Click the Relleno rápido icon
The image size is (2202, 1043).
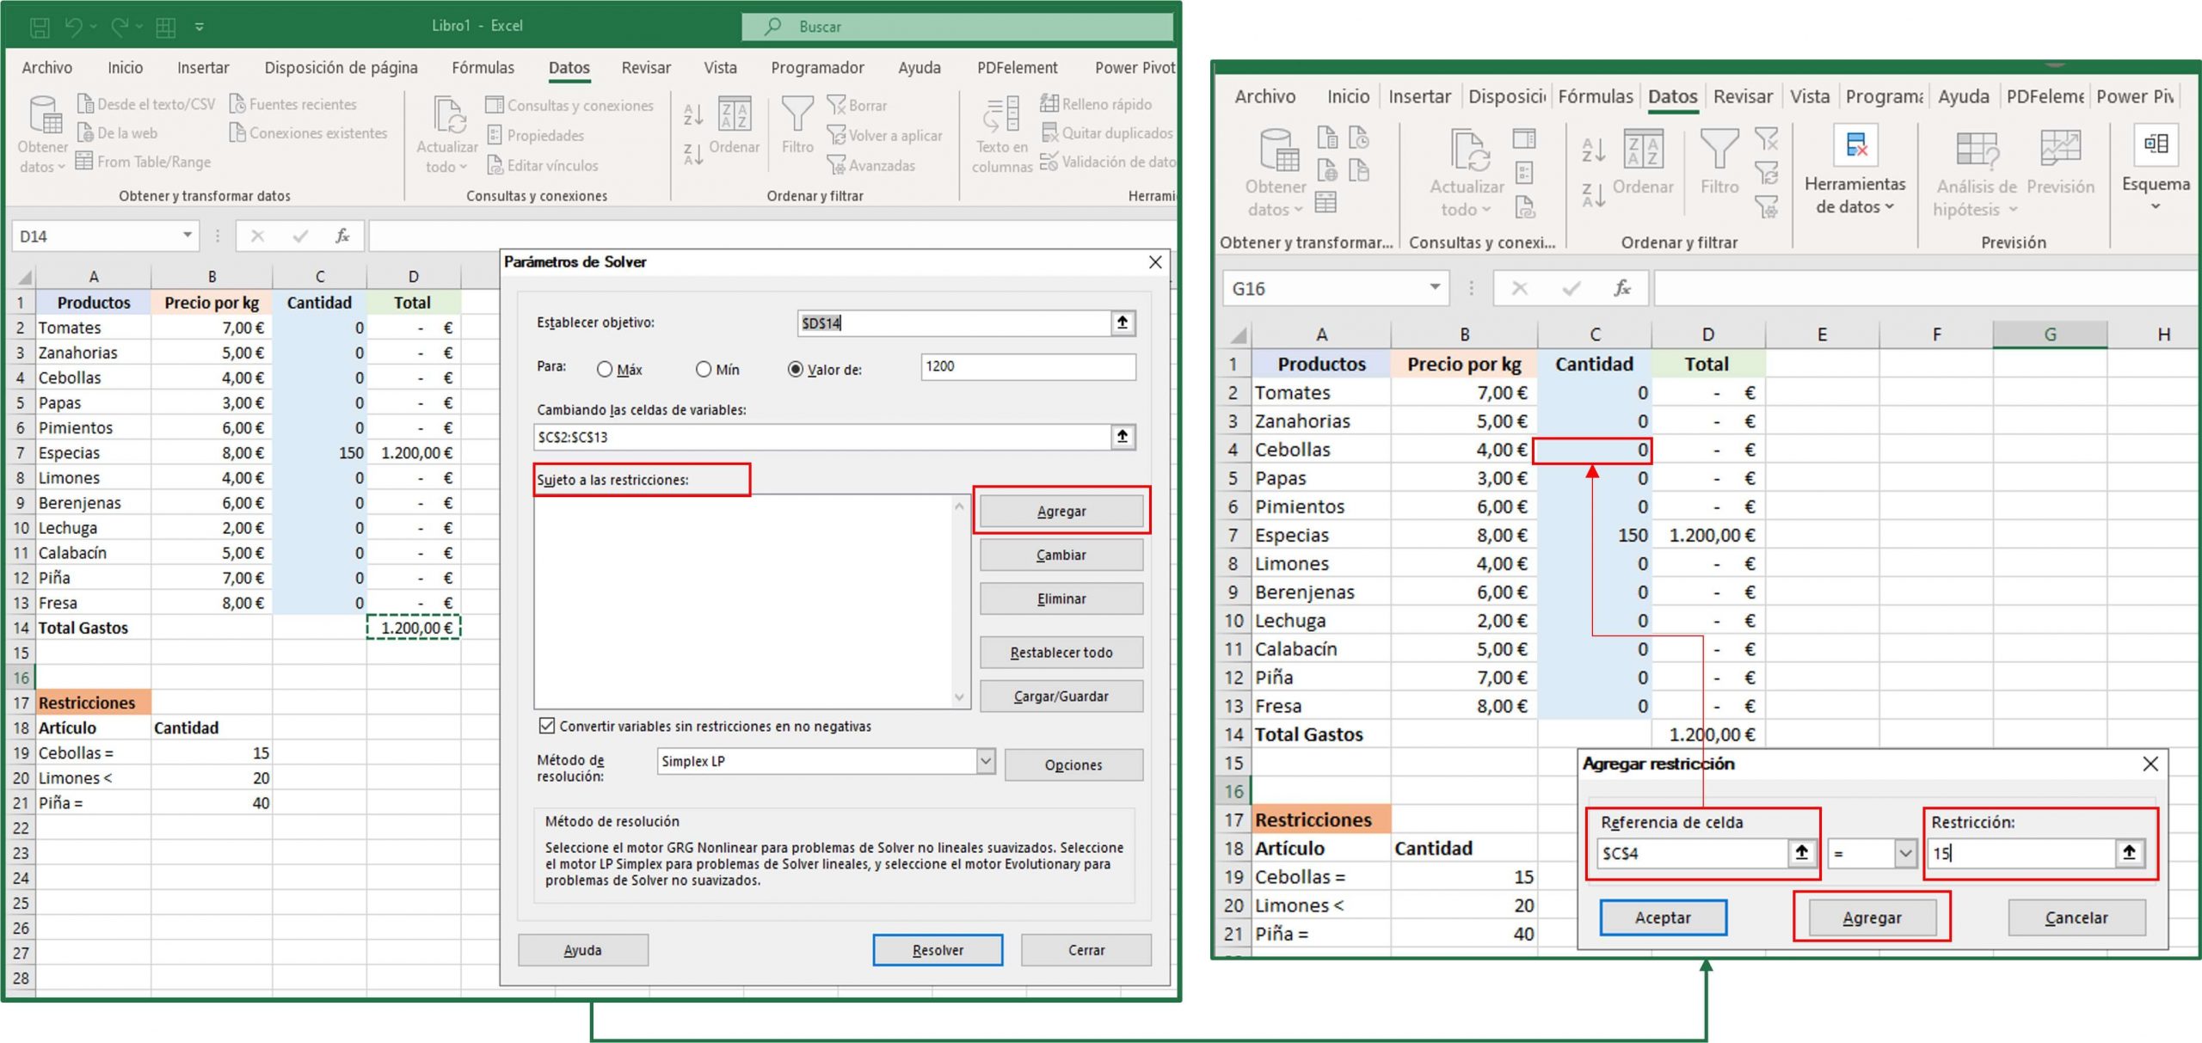click(1050, 104)
